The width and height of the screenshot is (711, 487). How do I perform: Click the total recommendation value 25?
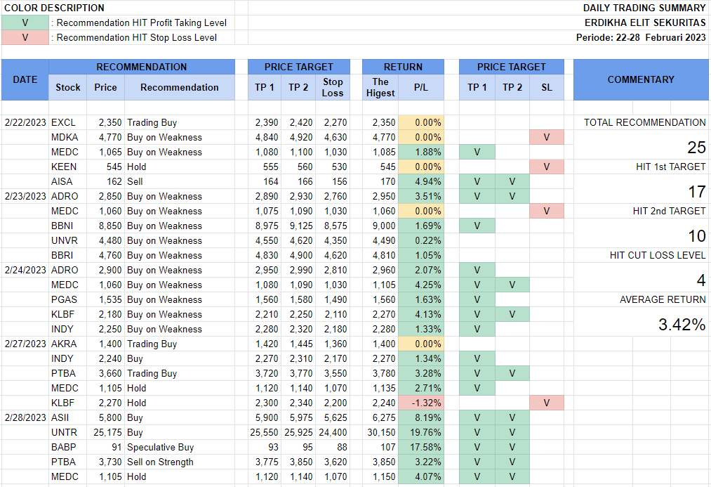(696, 148)
